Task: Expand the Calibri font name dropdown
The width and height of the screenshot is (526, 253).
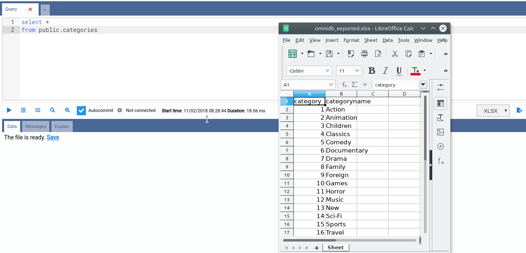Action: point(328,71)
